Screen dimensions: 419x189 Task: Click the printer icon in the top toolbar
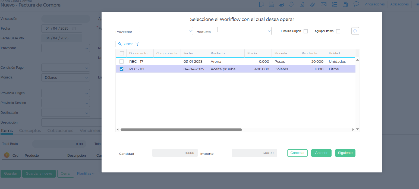point(281,4)
